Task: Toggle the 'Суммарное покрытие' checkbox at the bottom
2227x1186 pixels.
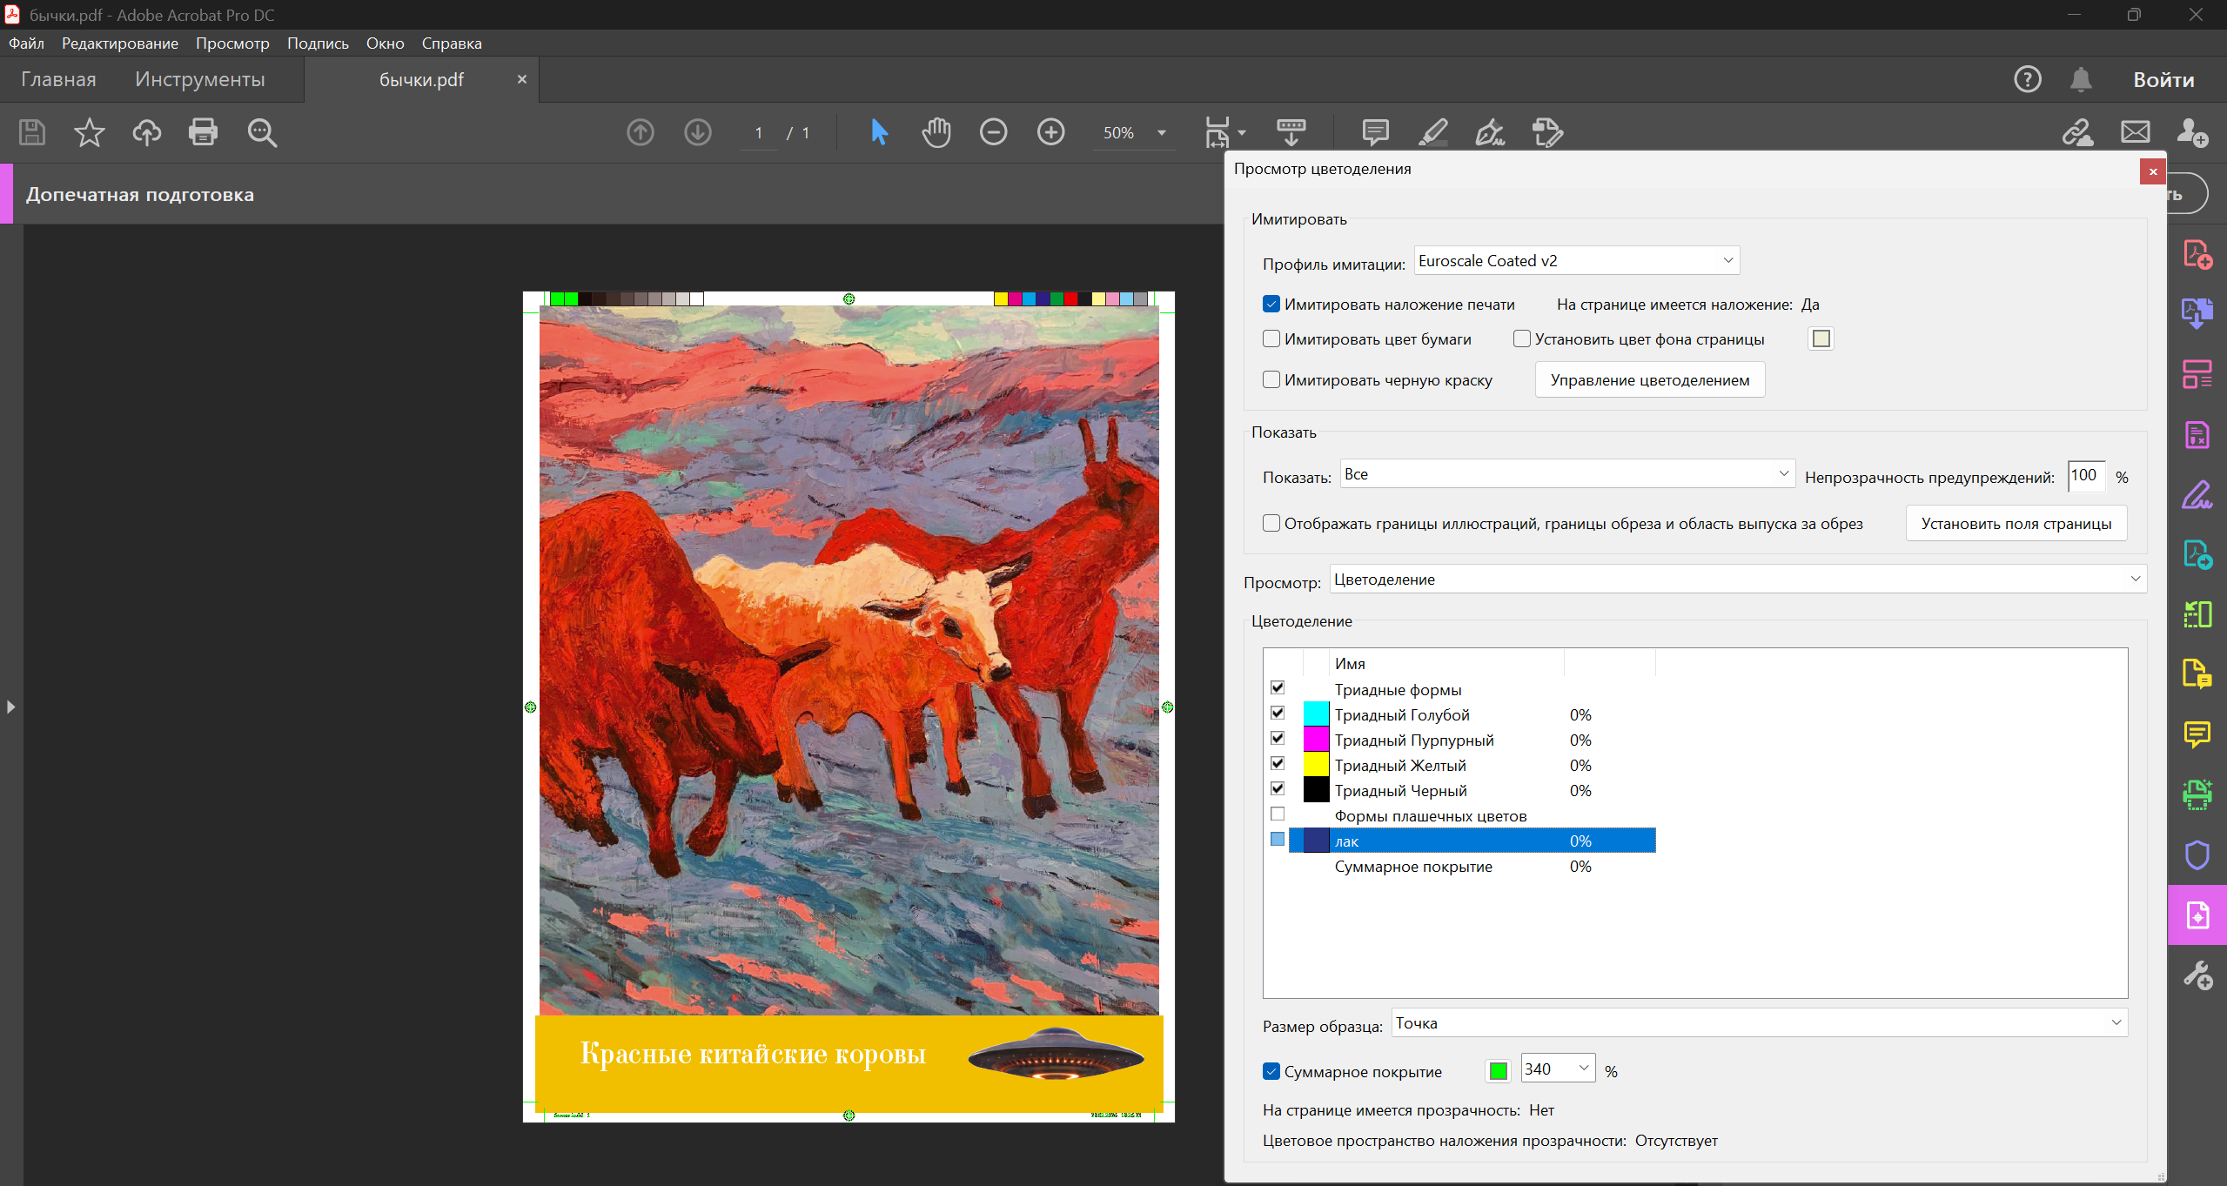Action: [1271, 1071]
